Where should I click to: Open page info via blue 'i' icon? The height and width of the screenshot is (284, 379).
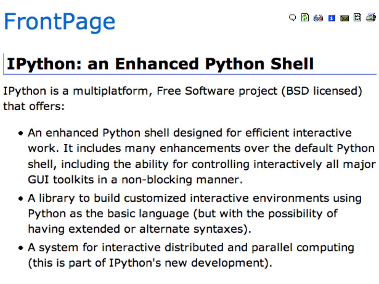(x=332, y=18)
